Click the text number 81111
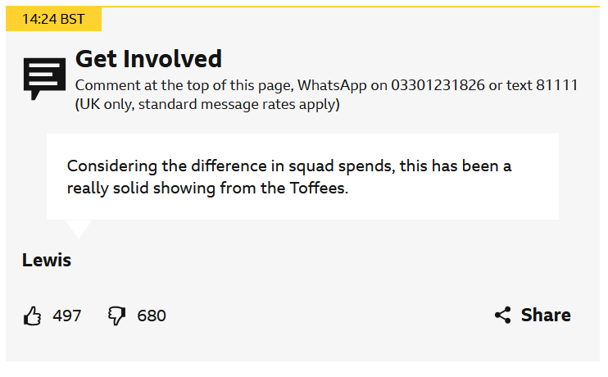The image size is (608, 377). (x=557, y=85)
